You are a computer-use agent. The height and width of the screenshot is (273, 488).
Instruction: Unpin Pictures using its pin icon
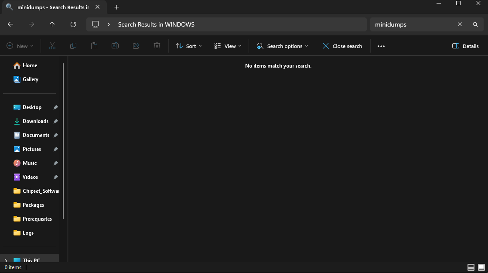[x=56, y=149]
